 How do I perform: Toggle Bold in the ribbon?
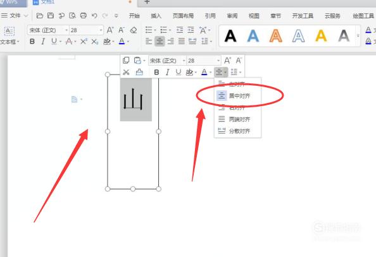32,42
